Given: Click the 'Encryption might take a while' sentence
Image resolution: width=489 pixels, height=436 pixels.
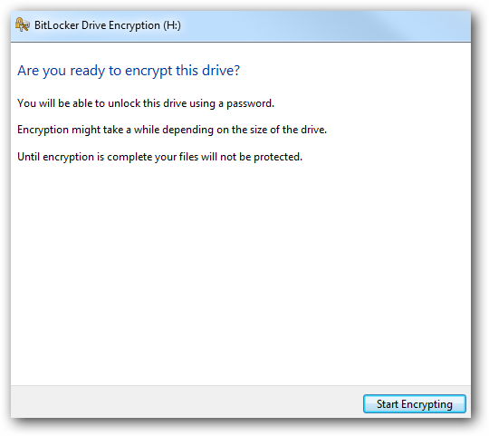Looking at the screenshot, I should pyautogui.click(x=172, y=130).
